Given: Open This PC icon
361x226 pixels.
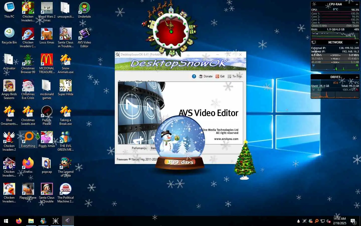Looking at the screenshot, I should pos(9,10).
